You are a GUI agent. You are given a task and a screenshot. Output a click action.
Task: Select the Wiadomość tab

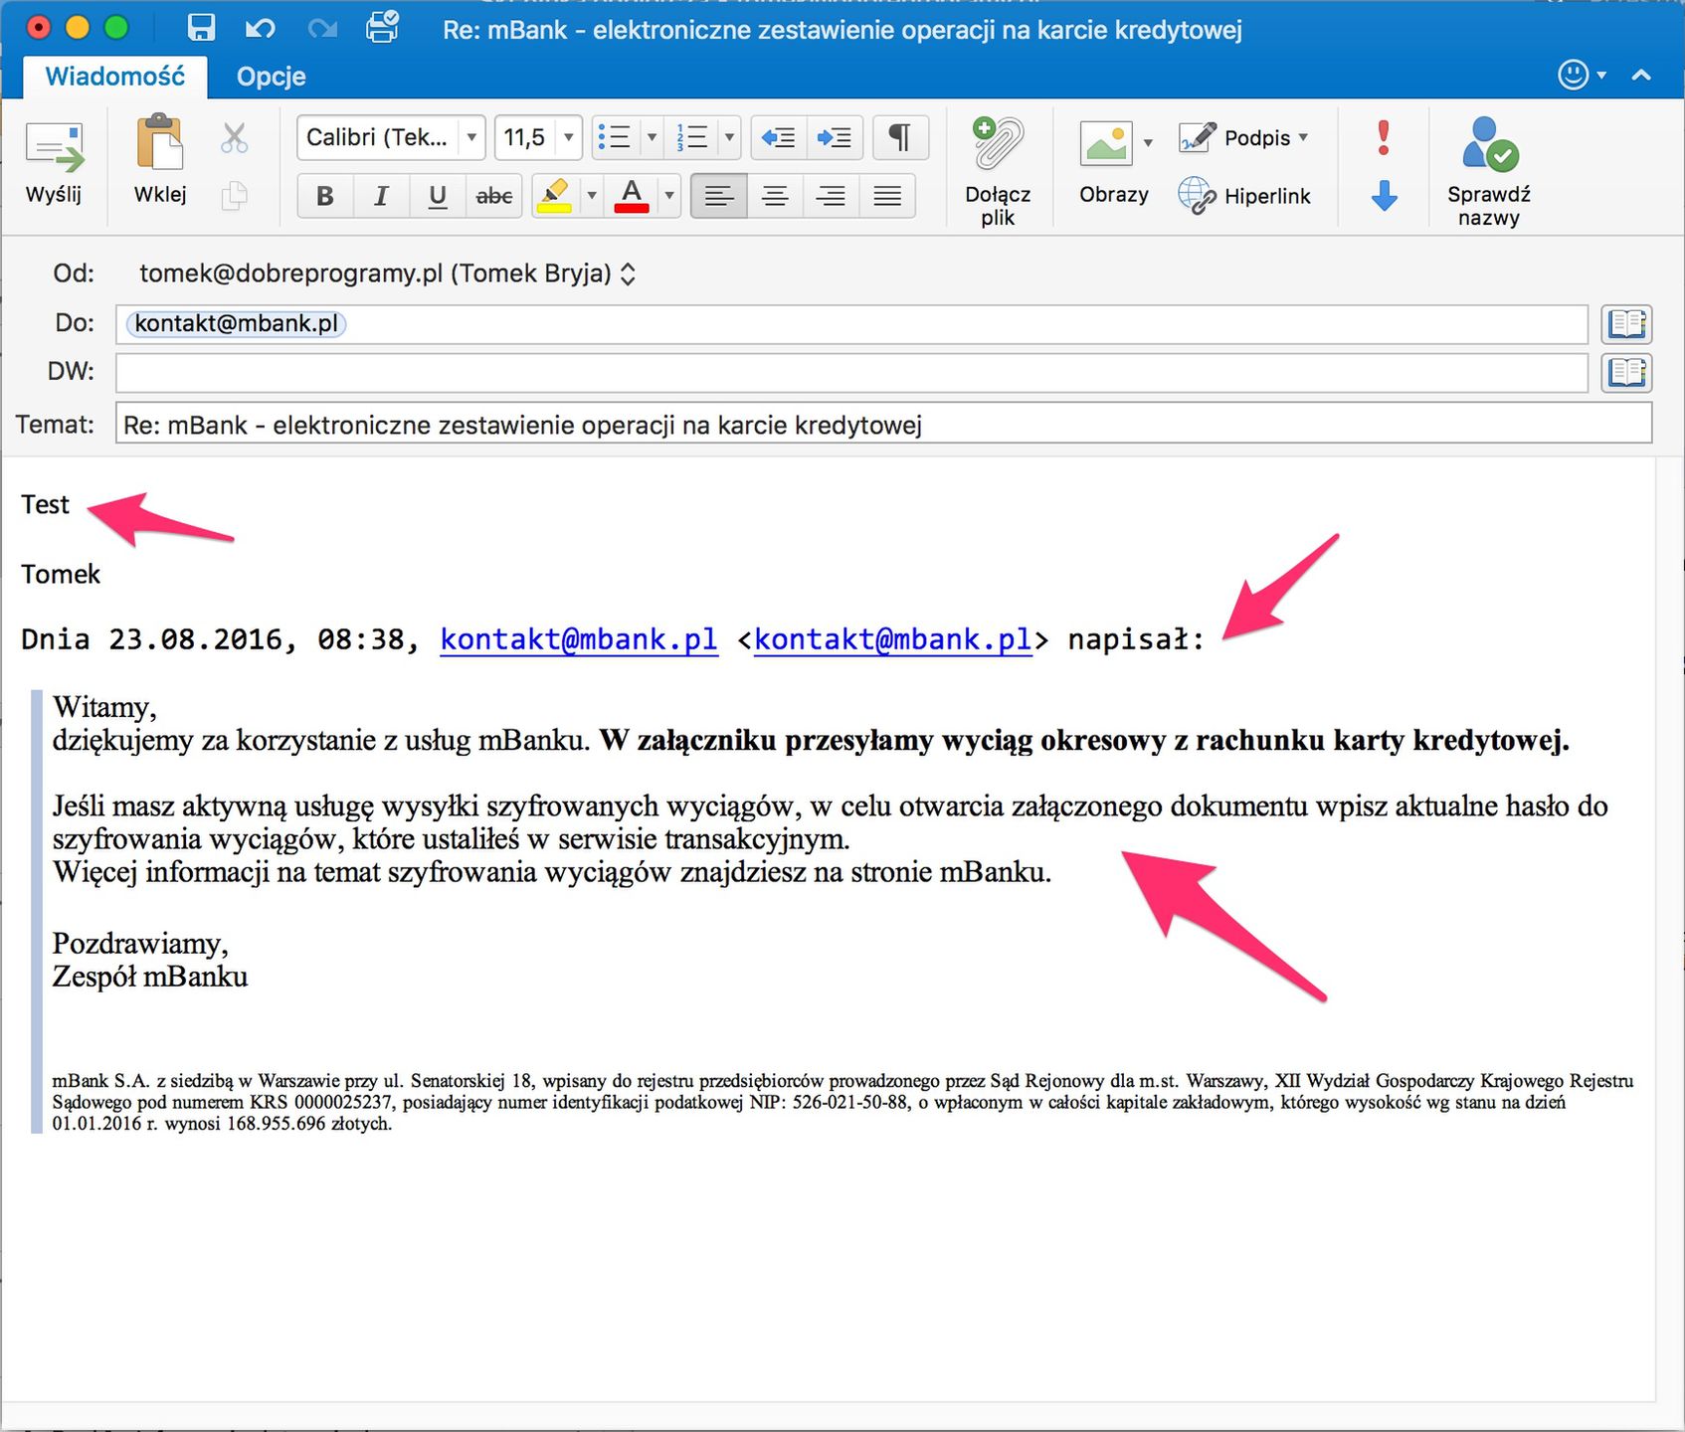[x=115, y=77]
